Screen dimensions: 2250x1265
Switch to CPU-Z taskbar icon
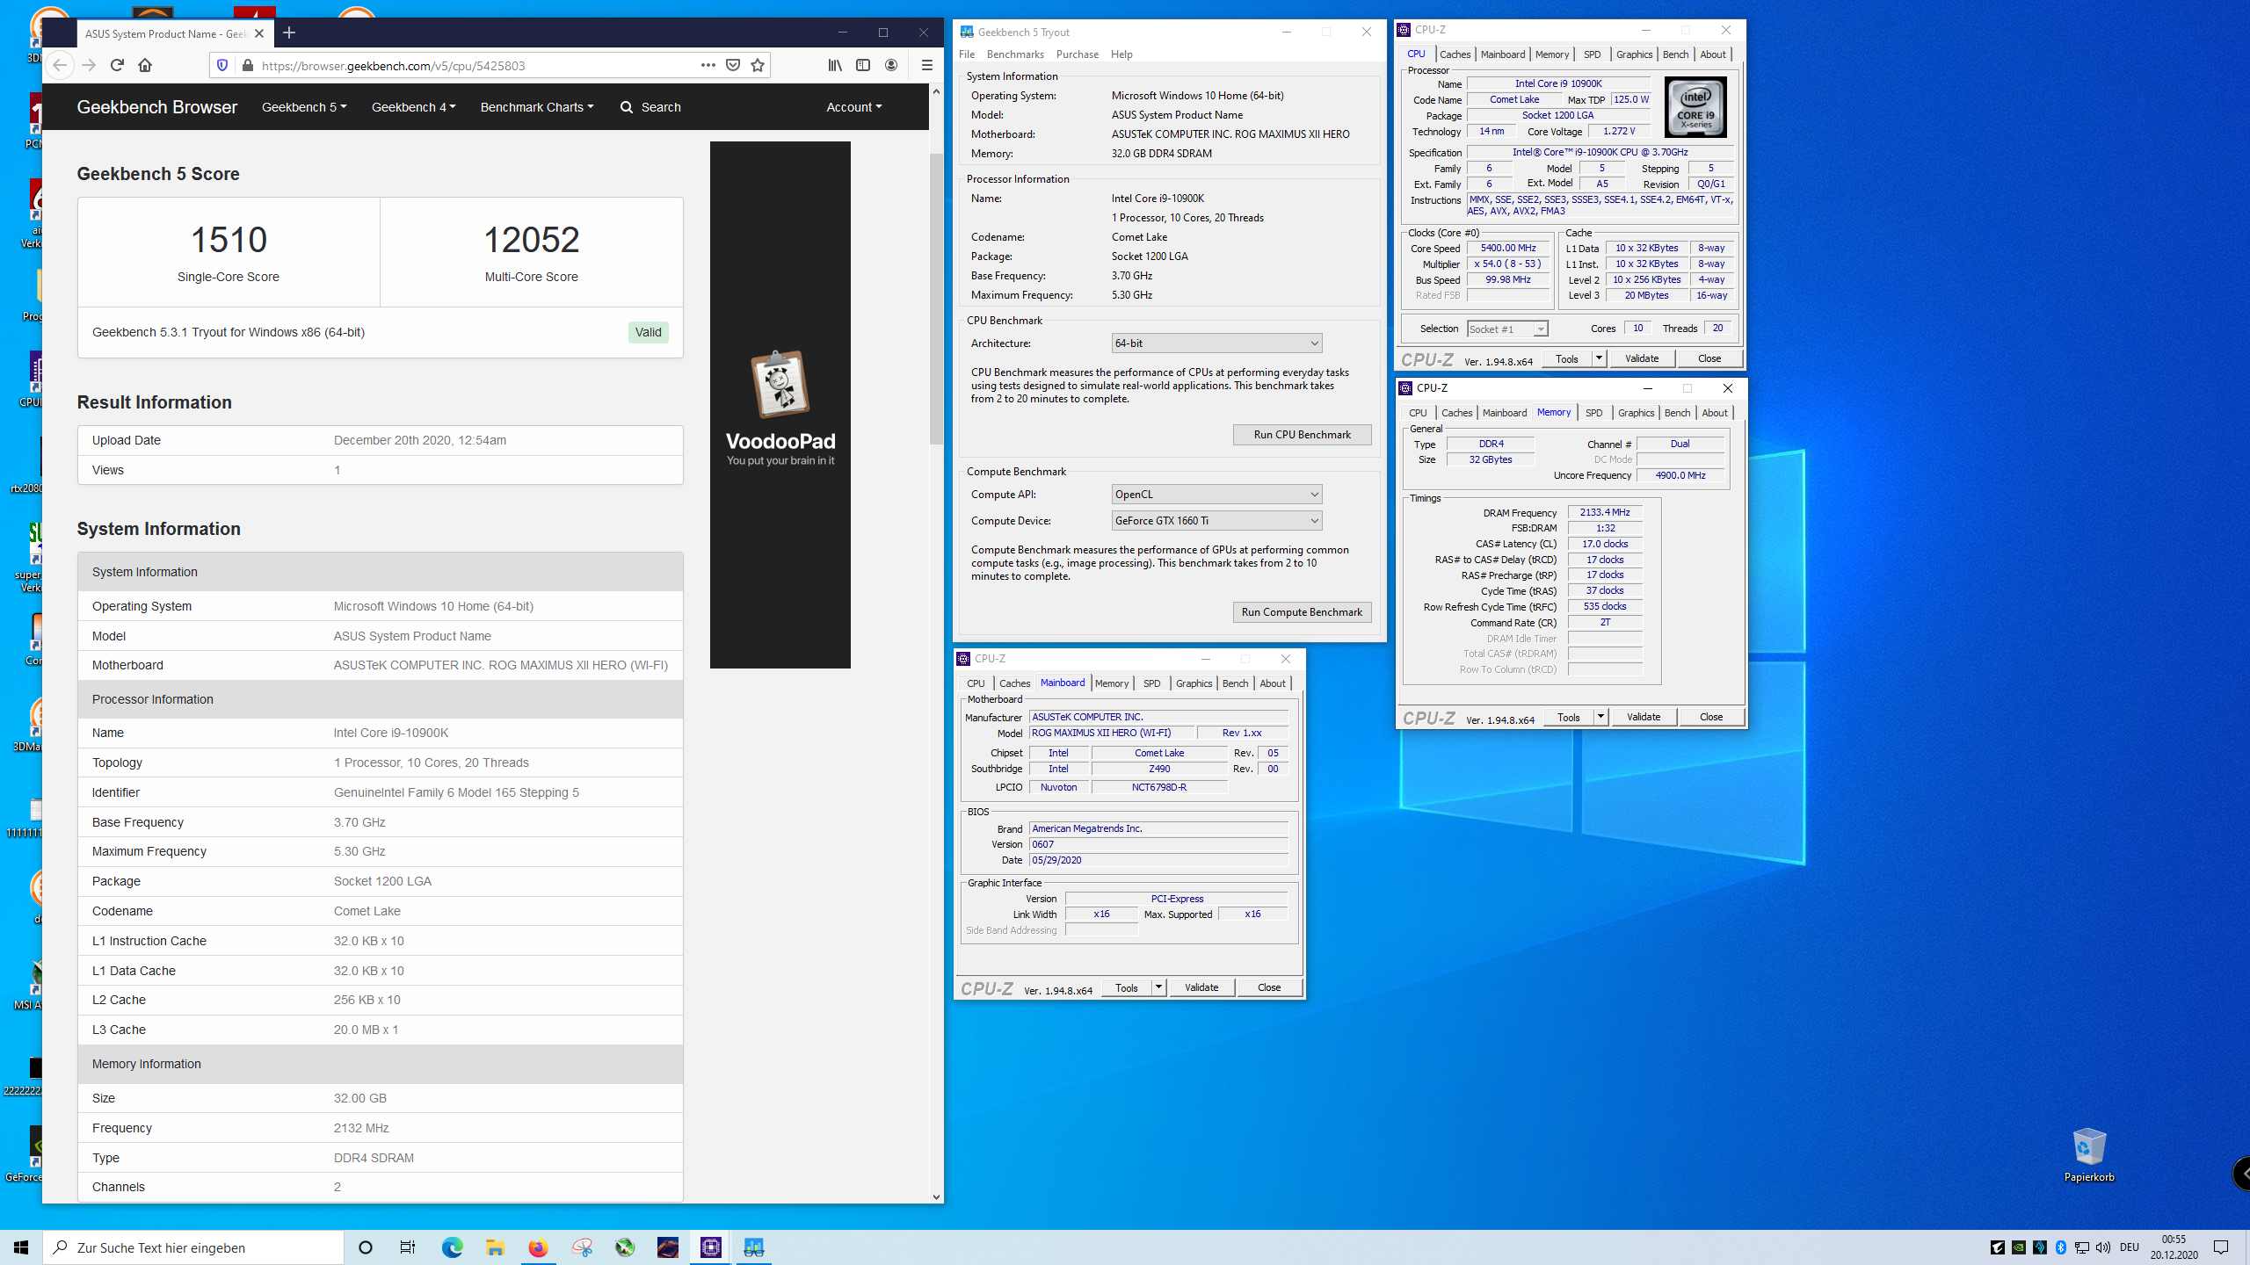click(711, 1247)
